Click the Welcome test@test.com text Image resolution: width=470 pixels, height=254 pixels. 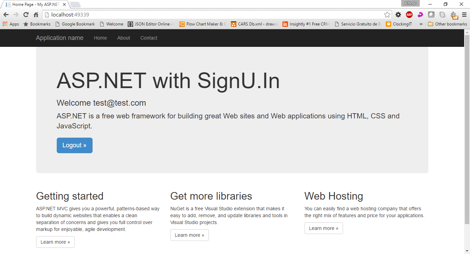(x=101, y=103)
